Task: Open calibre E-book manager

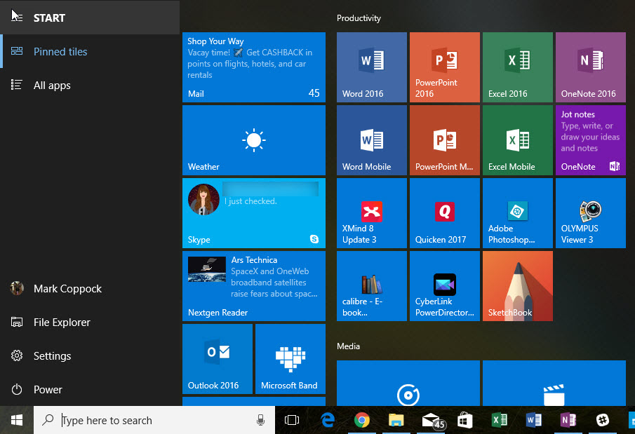Action: point(371,285)
